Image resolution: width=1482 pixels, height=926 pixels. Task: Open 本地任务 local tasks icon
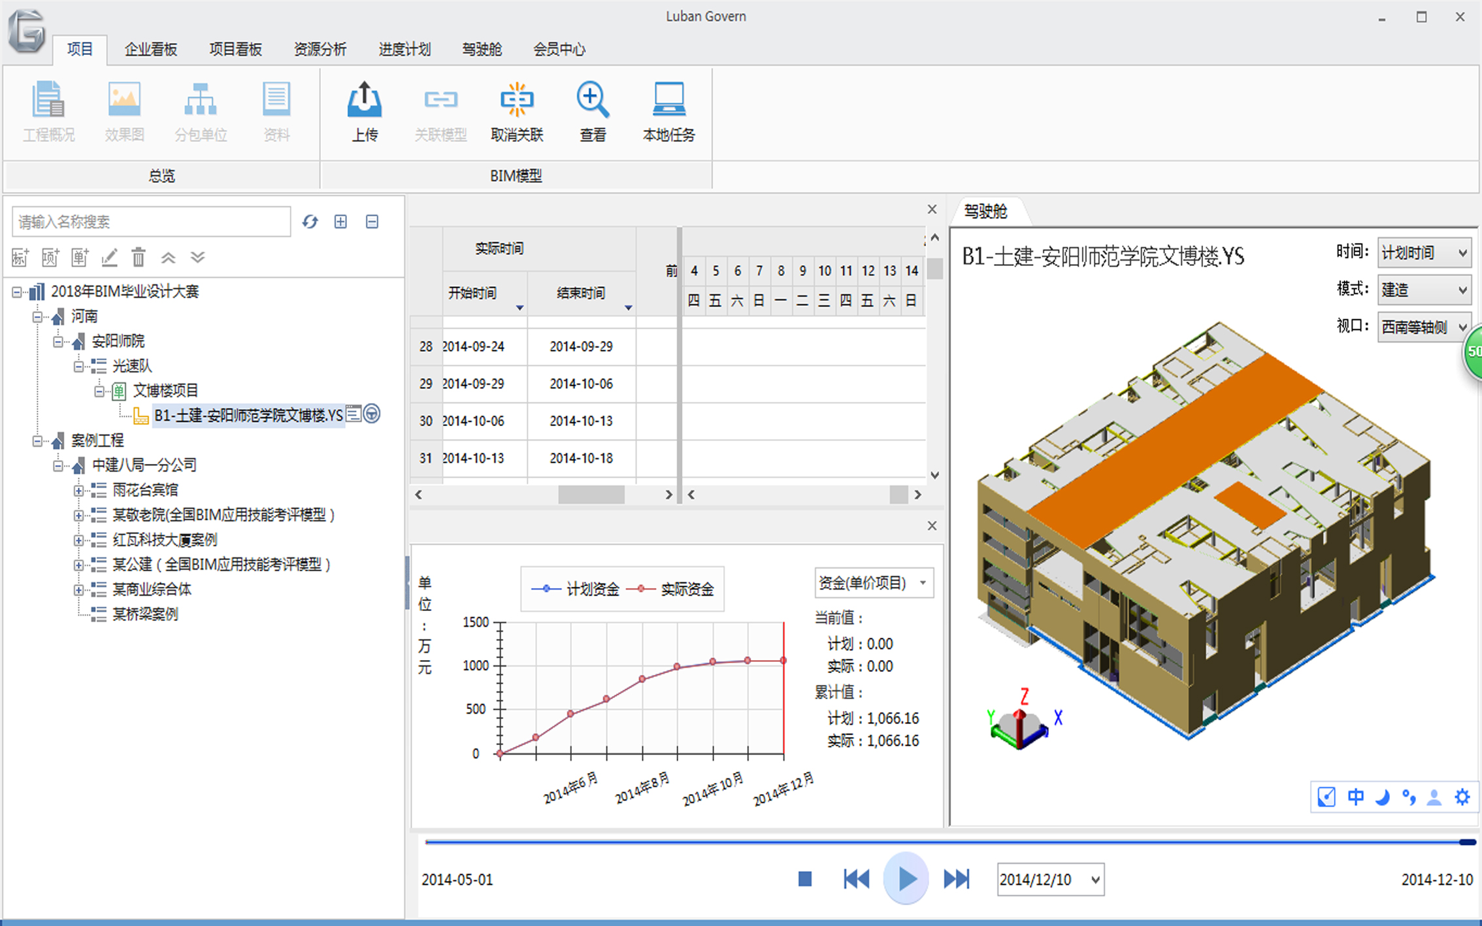coord(669,111)
